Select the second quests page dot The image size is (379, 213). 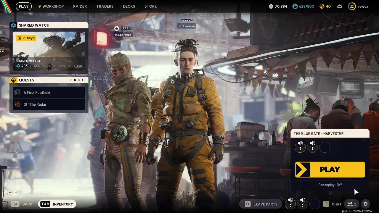coord(78,80)
